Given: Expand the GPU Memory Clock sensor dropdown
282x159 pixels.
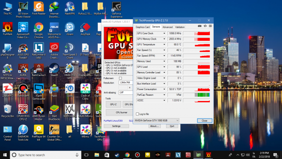Looking at the screenshot, I should [x=164, y=39].
